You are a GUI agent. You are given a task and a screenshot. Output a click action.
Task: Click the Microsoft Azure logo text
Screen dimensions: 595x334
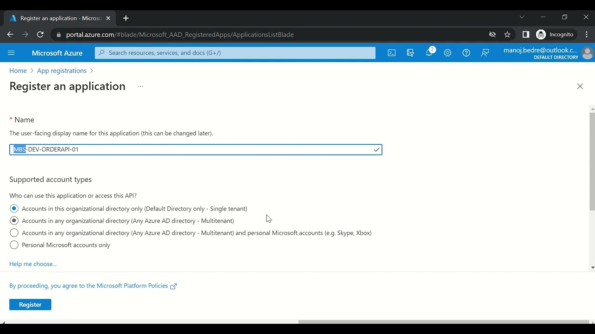pyautogui.click(x=57, y=53)
